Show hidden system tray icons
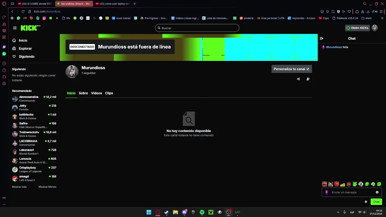 (x=338, y=212)
